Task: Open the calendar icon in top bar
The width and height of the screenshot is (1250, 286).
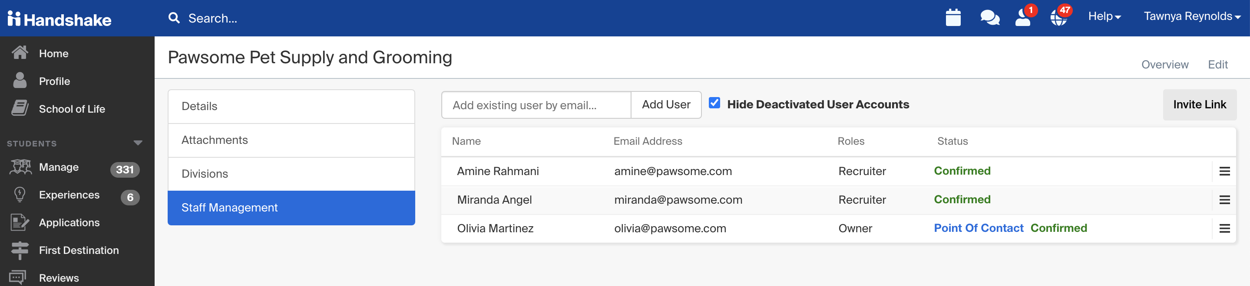Action: (x=953, y=17)
